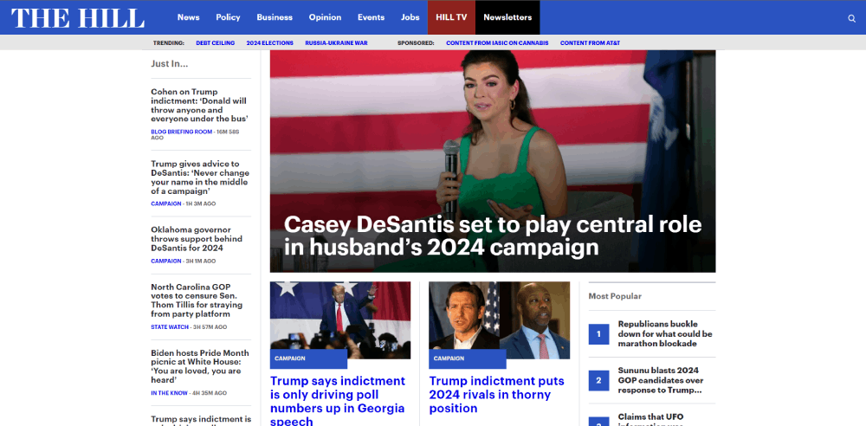Open the Newsletters tab
866x426 pixels.
click(507, 17)
